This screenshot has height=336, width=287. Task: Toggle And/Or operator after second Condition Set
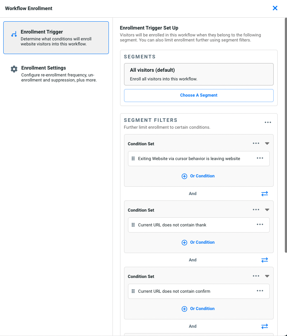[x=265, y=260]
